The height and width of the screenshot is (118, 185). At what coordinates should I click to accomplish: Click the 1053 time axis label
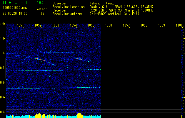(56, 25)
